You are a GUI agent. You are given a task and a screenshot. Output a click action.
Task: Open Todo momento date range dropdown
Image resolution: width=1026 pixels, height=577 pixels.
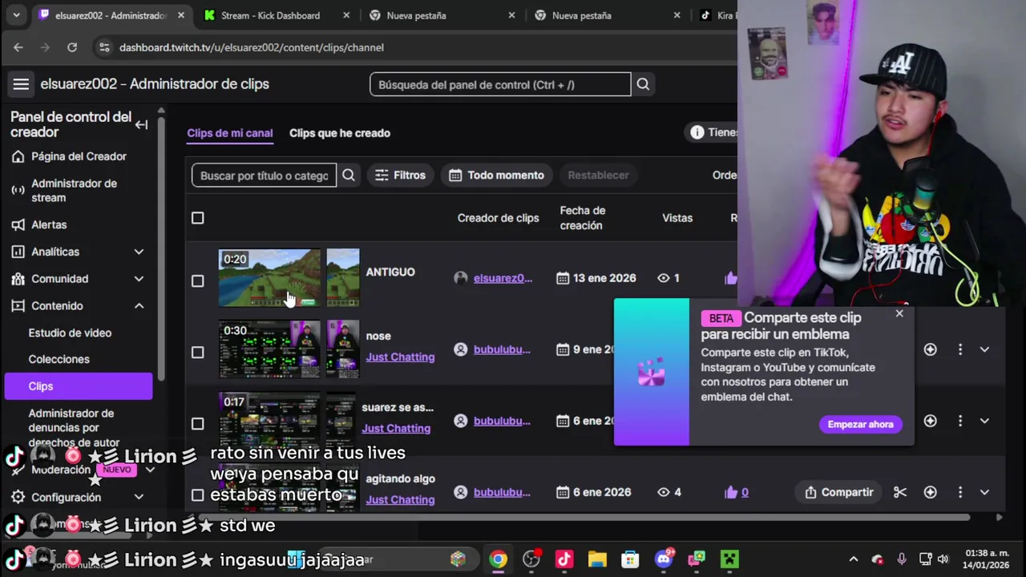(x=497, y=175)
